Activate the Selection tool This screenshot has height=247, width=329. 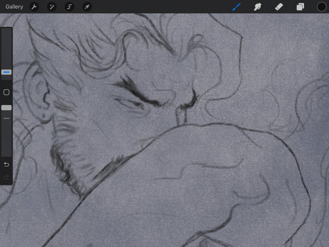69,7
